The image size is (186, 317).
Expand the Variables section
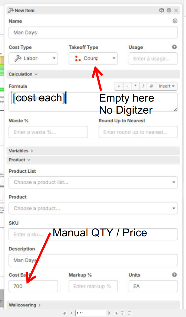click(x=21, y=151)
